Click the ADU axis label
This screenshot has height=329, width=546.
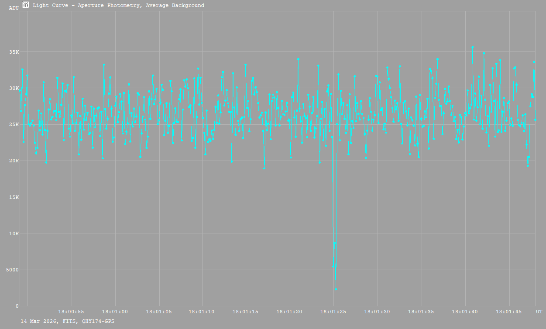point(14,8)
